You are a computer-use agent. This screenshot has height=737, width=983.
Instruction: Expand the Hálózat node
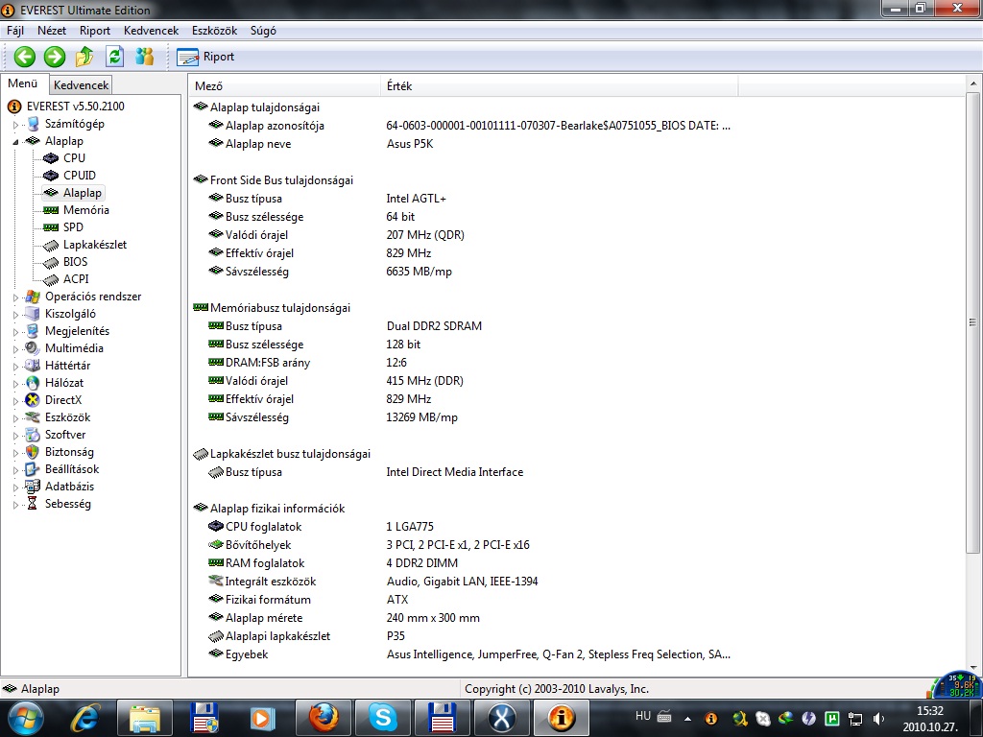[x=15, y=384]
